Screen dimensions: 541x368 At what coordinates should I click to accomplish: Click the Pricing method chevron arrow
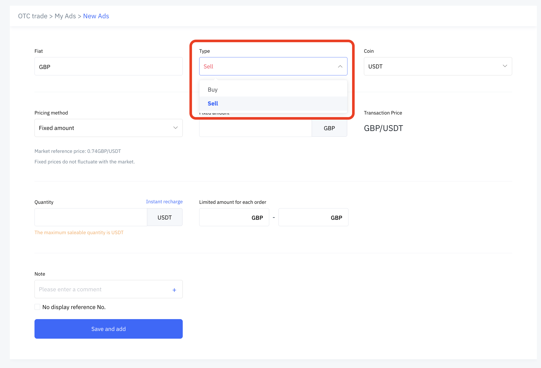tap(175, 128)
